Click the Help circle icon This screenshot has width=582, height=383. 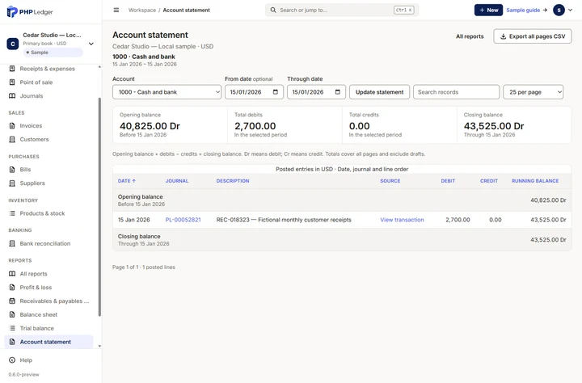click(x=12, y=360)
